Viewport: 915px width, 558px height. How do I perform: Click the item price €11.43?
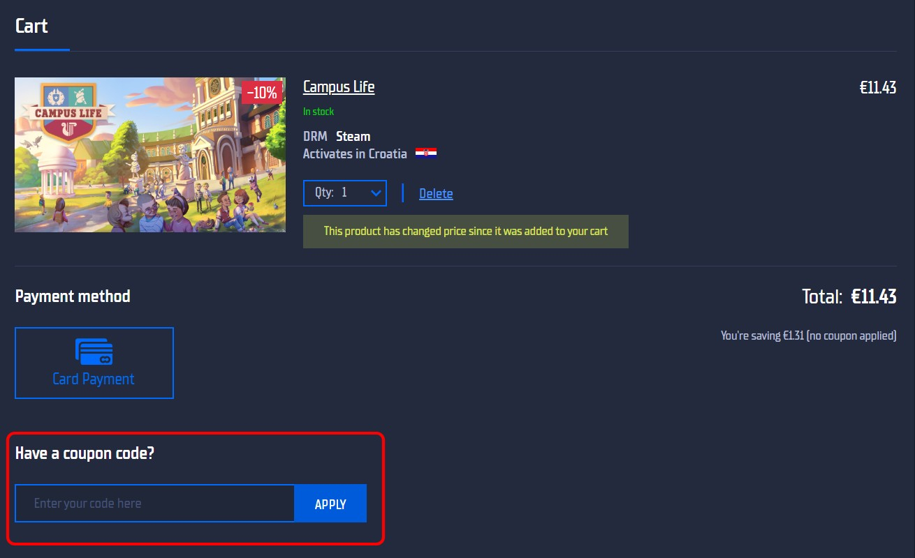(877, 88)
